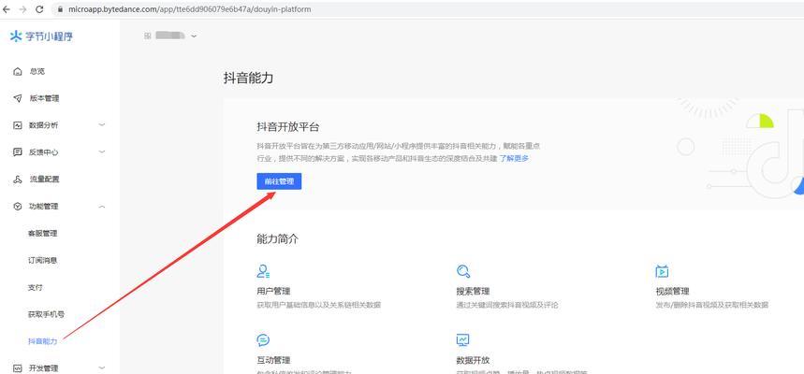Open 获取手机号 submenu item
Screen dimensions: 804x374
point(46,314)
